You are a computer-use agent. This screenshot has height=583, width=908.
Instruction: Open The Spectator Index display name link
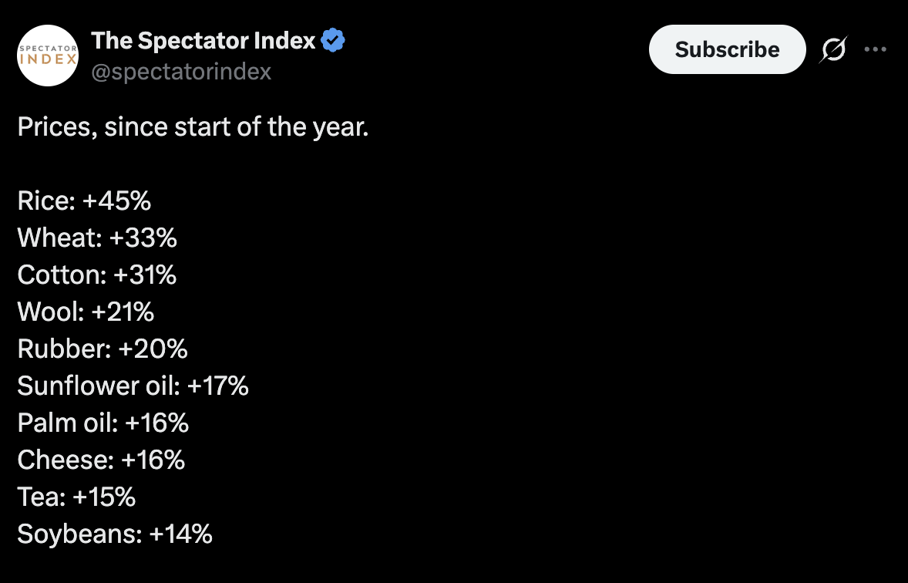[x=203, y=41]
